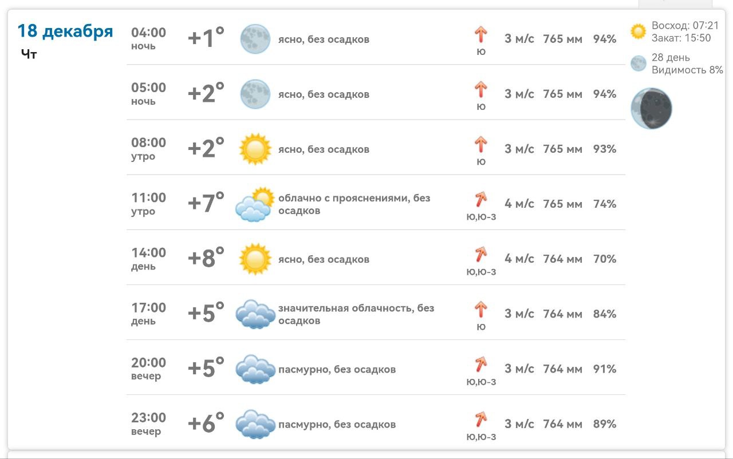Click the sun icon in the 14:00 row

(255, 259)
